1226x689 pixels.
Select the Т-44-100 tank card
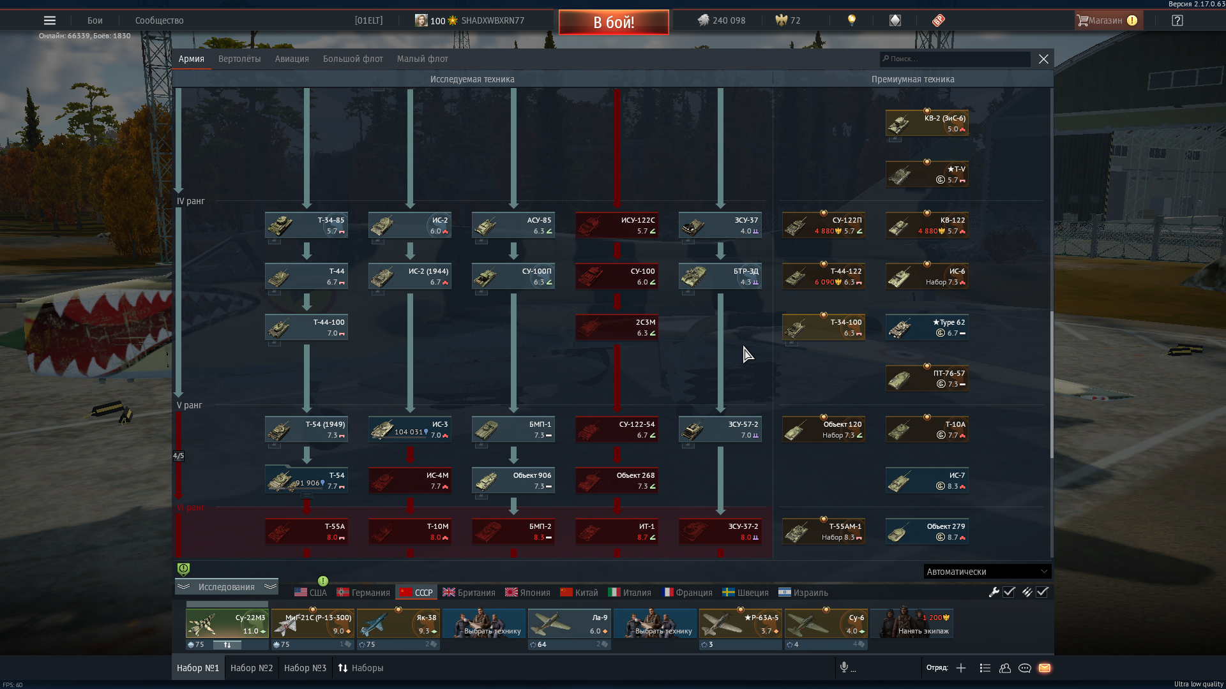[x=306, y=327]
